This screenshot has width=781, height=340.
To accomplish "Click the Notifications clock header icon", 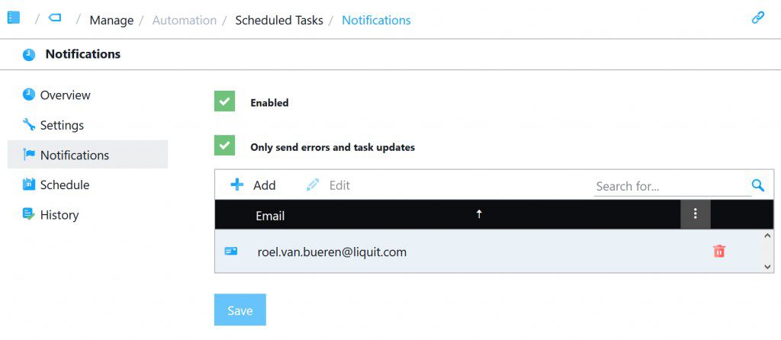I will [x=29, y=55].
